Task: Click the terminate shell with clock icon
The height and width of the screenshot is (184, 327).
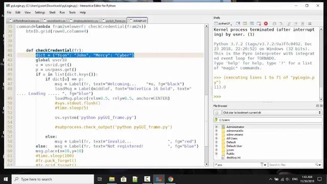Action: 259,24
